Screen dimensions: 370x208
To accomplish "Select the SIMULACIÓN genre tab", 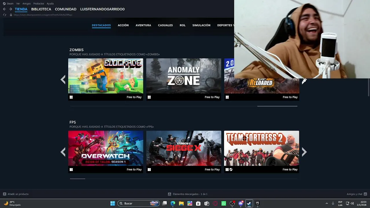I will (201, 25).
